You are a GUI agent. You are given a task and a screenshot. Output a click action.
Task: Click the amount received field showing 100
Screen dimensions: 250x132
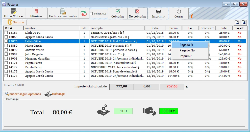[x=123, y=111]
